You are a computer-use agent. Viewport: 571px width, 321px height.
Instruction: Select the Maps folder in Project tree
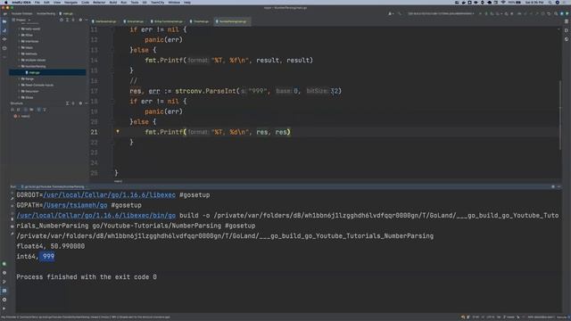[28, 47]
